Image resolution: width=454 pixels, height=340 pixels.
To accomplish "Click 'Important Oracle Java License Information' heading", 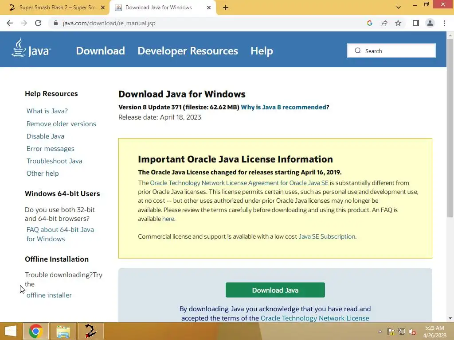I will [x=235, y=159].
